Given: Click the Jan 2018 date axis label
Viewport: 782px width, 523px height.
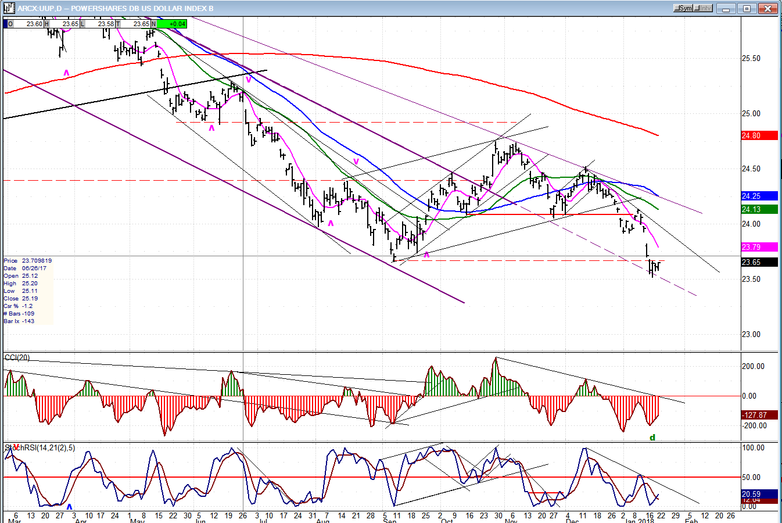Looking at the screenshot, I should coord(639,521).
